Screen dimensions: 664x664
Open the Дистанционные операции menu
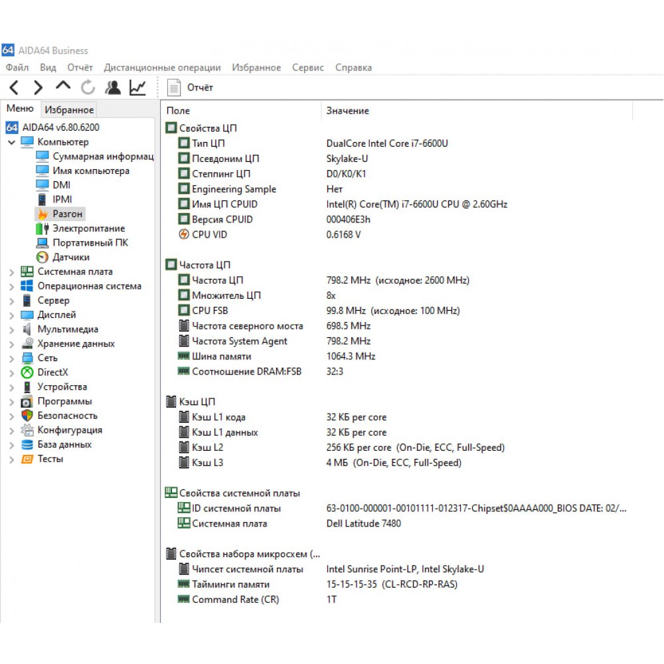point(162,67)
